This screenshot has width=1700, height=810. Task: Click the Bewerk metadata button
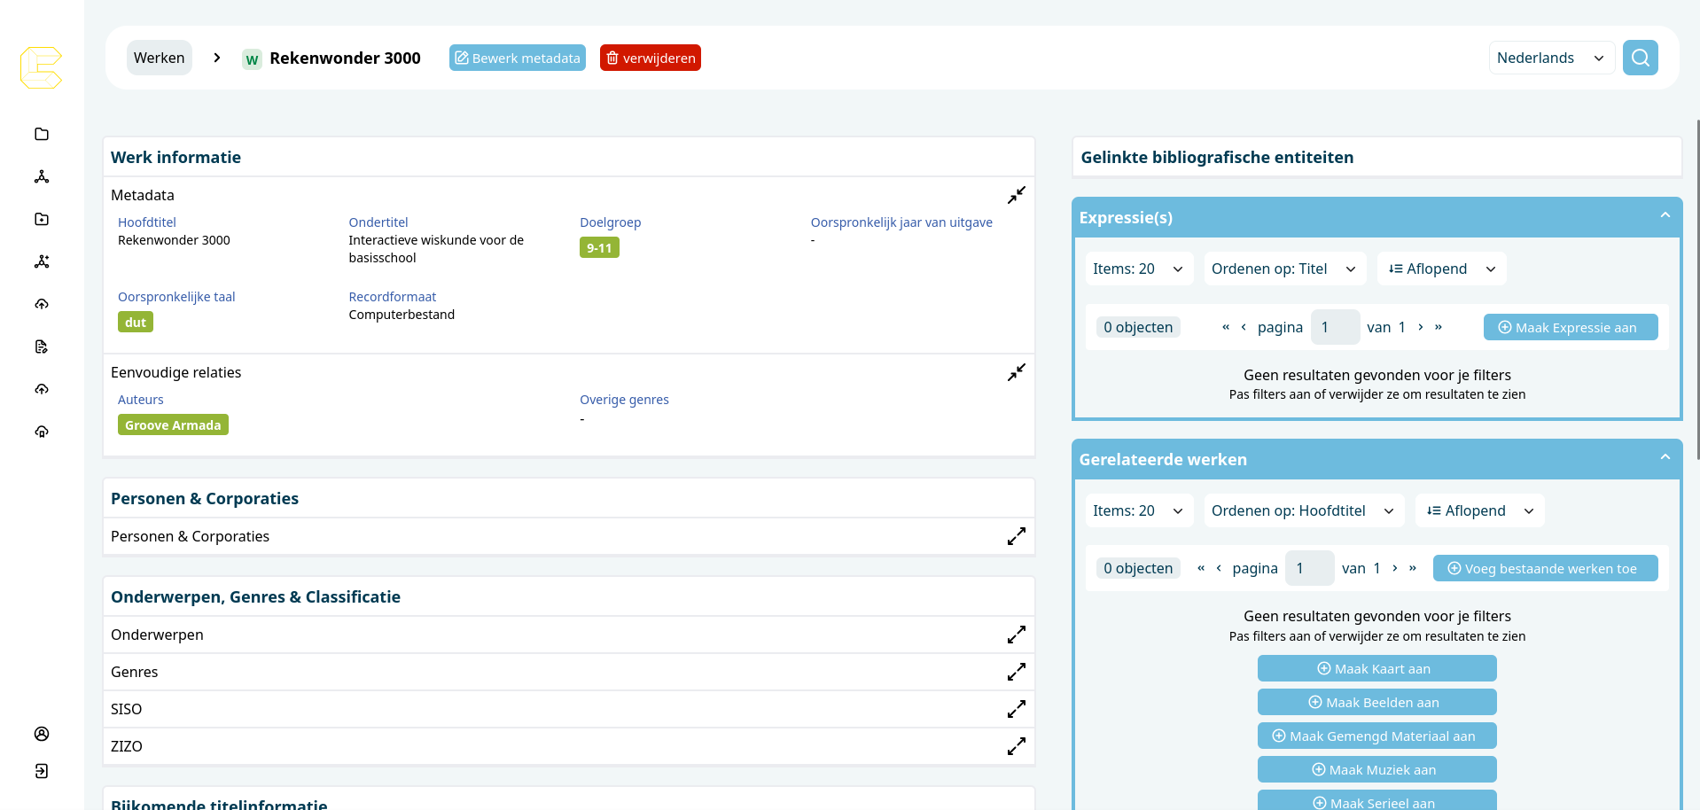coord(518,58)
